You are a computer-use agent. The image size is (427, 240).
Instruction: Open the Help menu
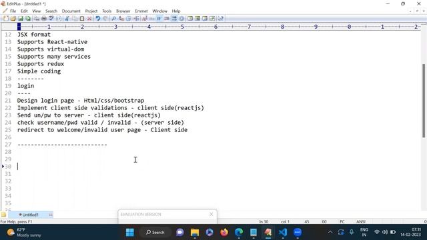click(x=176, y=11)
